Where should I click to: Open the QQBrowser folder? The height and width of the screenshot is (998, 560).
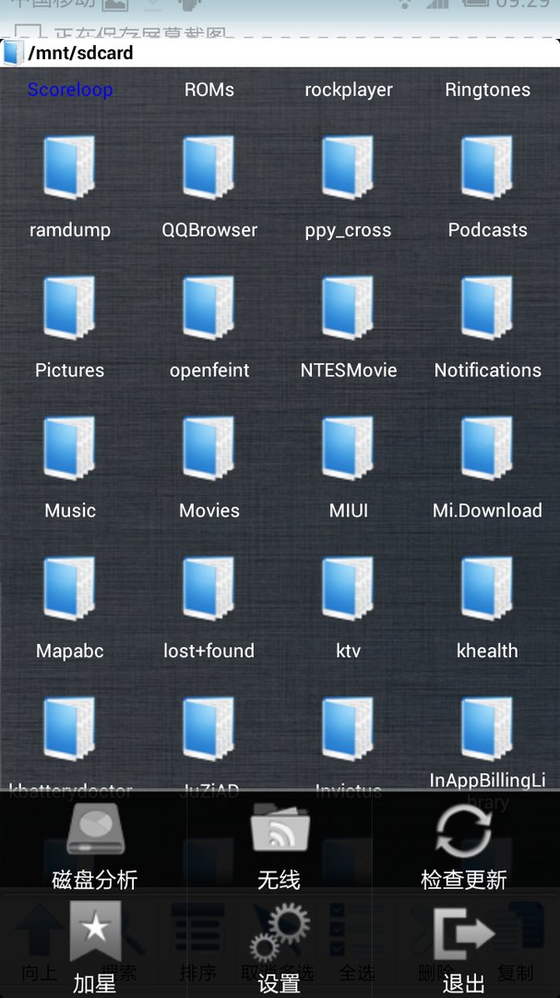point(209,185)
